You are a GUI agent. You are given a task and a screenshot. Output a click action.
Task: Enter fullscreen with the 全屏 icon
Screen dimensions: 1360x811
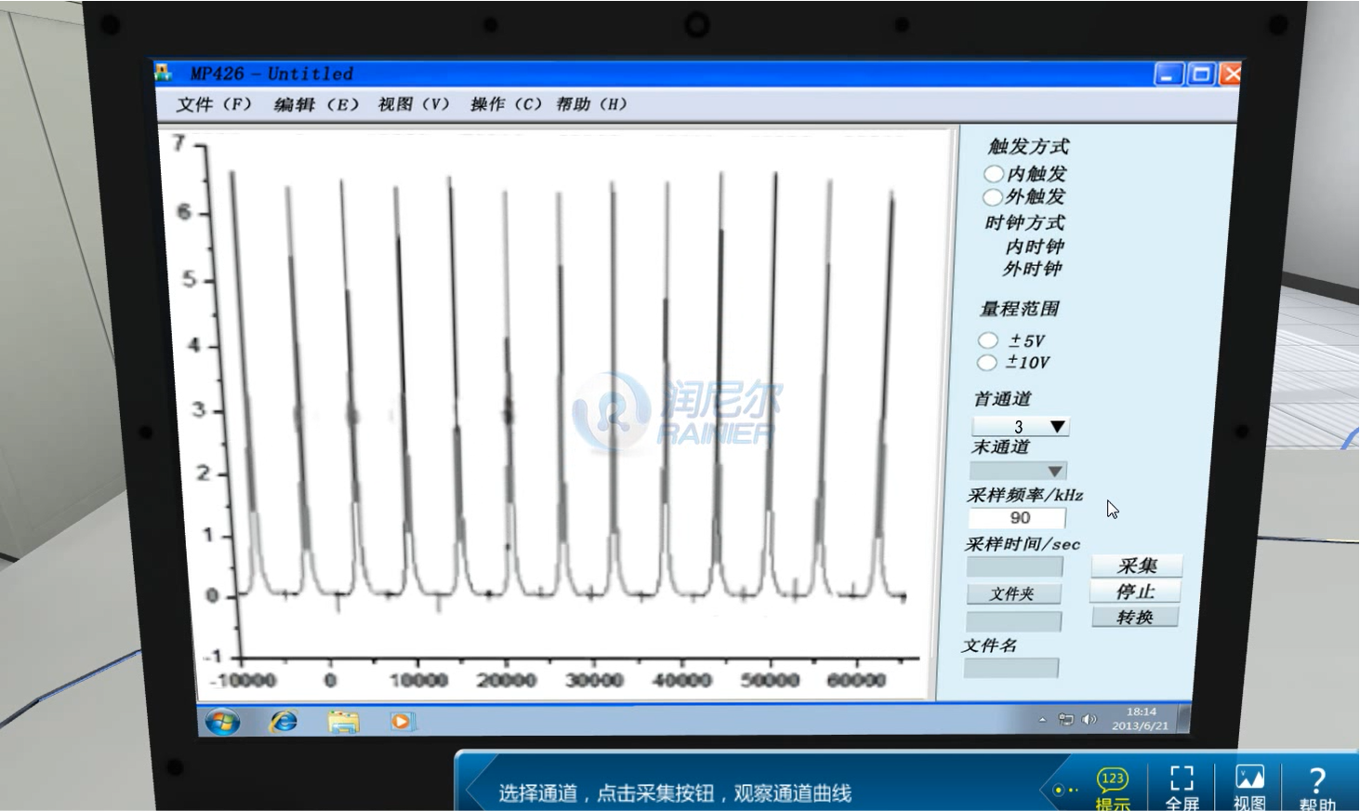click(x=1182, y=784)
